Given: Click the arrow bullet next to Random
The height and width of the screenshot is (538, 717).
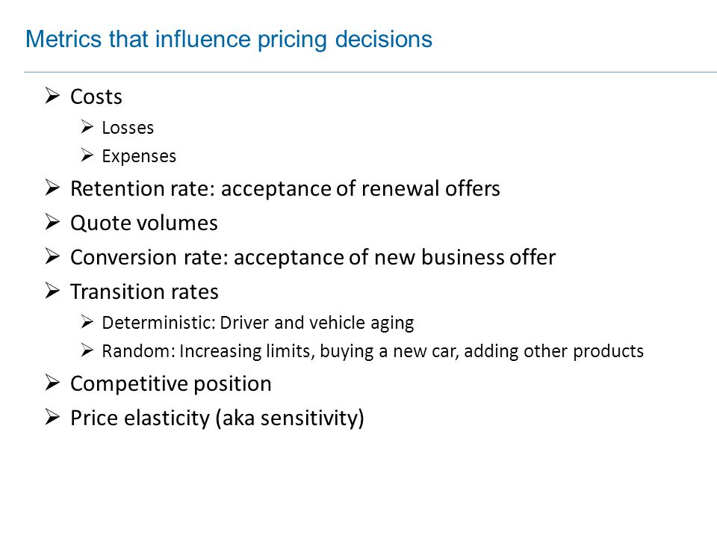Looking at the screenshot, I should pyautogui.click(x=87, y=350).
